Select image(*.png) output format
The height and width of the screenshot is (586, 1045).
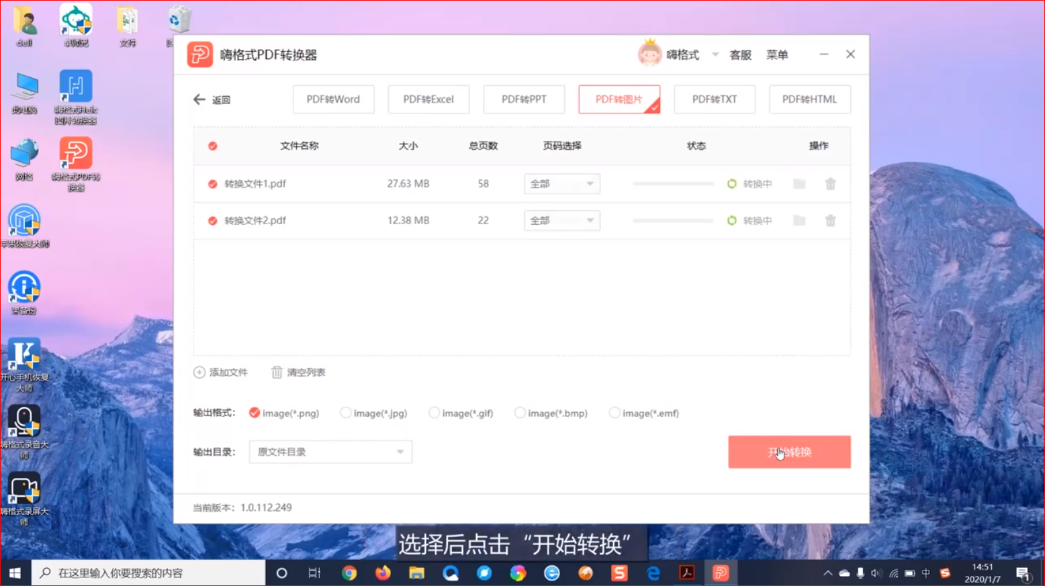pos(255,413)
